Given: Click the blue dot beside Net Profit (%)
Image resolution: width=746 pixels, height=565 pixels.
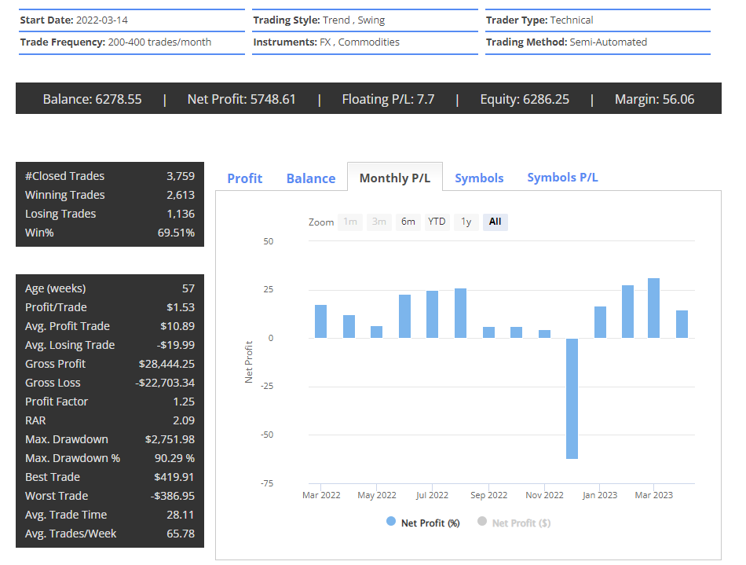Looking at the screenshot, I should [x=390, y=522].
